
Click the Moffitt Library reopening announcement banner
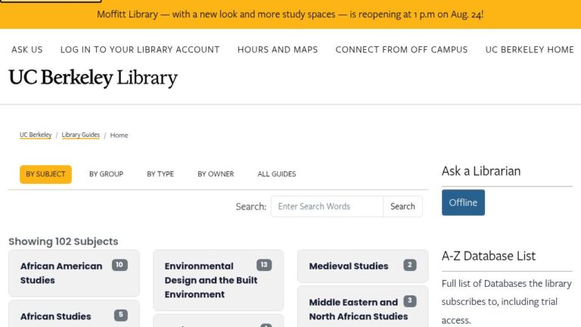[x=290, y=14]
